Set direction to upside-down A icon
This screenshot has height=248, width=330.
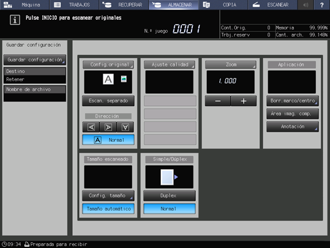pos(125,127)
